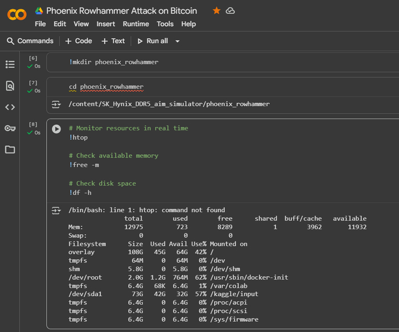Add a new Text cell
Image resolution: width=399 pixels, height=332 pixels.
click(113, 41)
